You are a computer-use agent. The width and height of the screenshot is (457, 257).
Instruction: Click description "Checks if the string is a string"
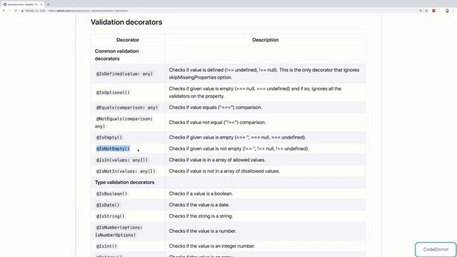point(201,216)
